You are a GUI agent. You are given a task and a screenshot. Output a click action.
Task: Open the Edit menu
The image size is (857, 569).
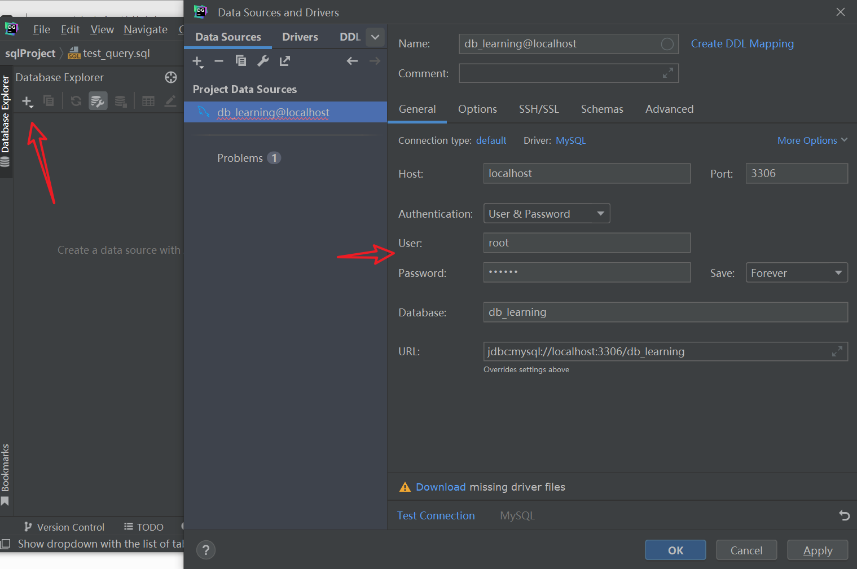71,30
